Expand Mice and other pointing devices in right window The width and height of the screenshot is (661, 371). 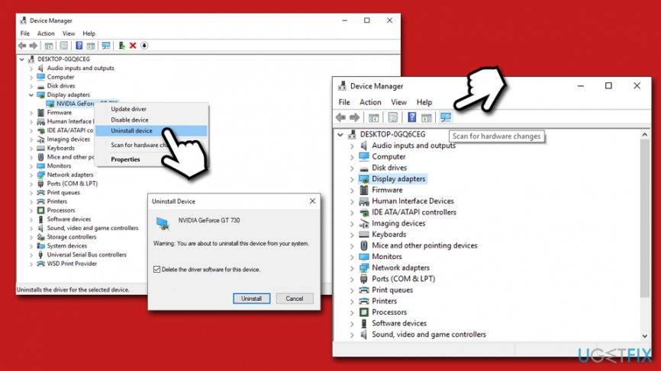(352, 245)
